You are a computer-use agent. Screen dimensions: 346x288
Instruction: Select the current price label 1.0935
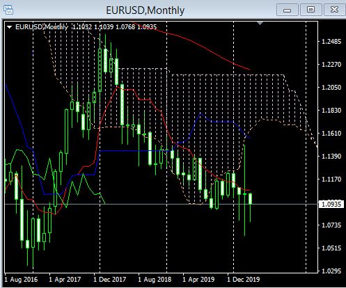[x=331, y=205]
